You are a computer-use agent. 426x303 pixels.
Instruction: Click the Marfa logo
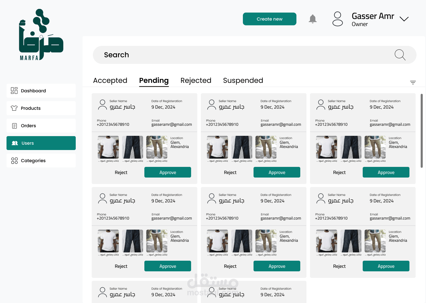pos(41,35)
